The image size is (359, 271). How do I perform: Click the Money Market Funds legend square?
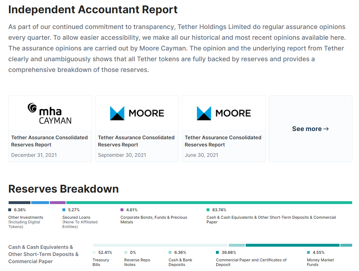point(308,252)
